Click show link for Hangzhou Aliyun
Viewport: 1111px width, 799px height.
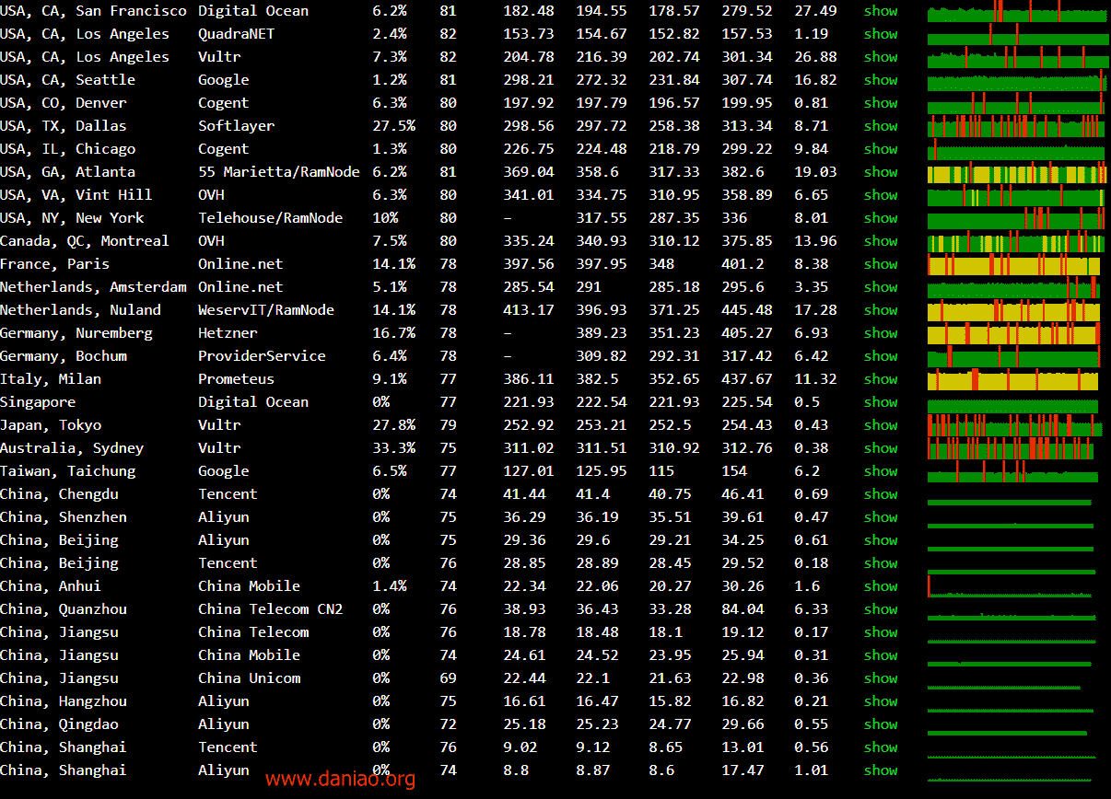(x=881, y=701)
